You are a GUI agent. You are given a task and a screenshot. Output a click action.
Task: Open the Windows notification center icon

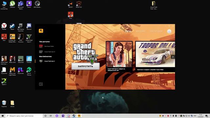click(x=207, y=116)
